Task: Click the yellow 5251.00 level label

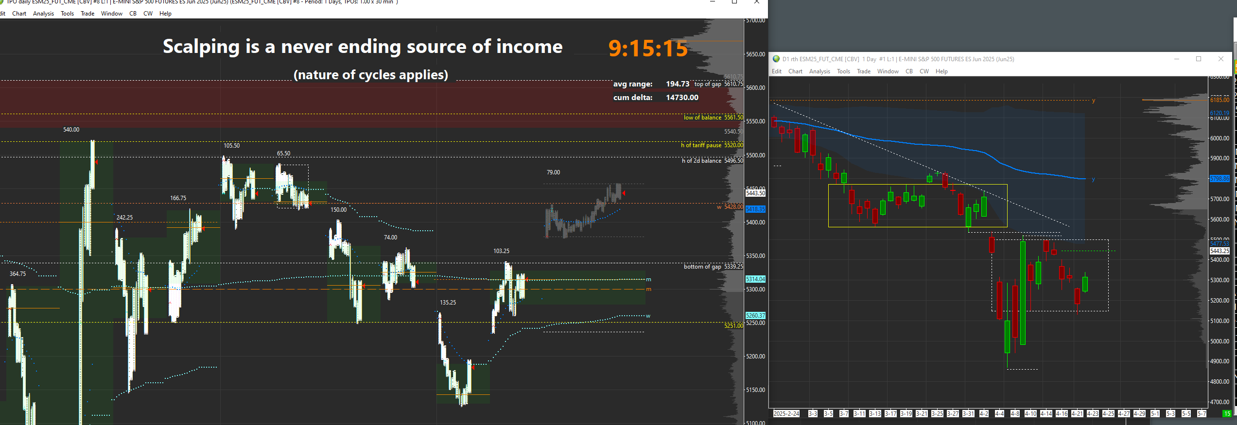Action: click(x=733, y=326)
